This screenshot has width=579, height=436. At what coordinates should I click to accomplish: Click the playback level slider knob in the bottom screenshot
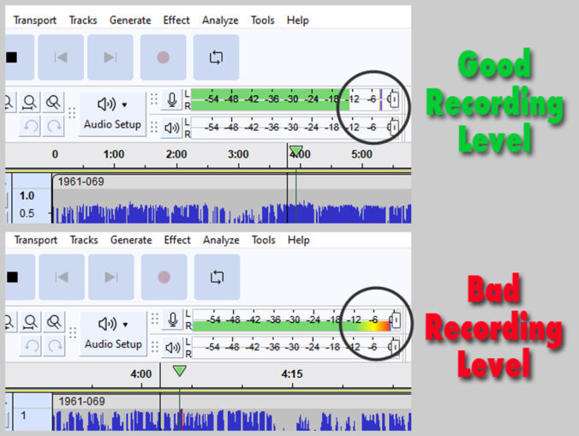pos(396,347)
